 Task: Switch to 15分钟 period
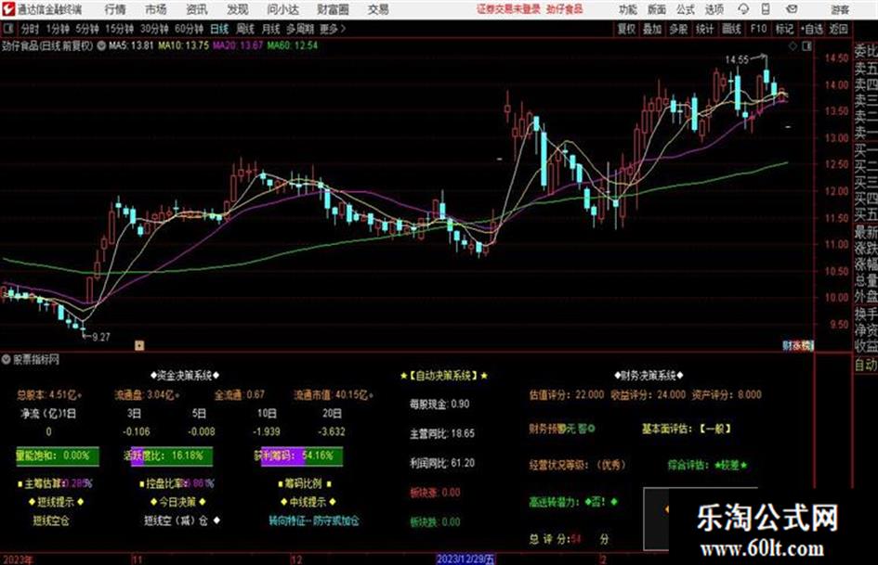[119, 29]
